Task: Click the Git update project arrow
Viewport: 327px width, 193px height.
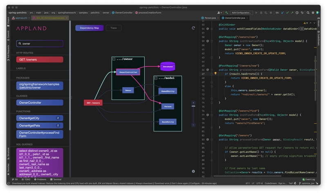Action: [282, 13]
